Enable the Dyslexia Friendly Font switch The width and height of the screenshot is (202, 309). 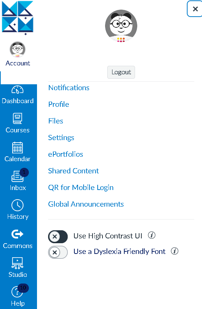click(x=58, y=252)
